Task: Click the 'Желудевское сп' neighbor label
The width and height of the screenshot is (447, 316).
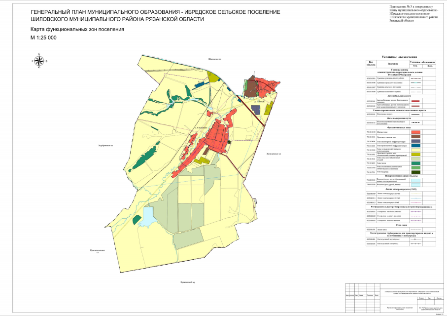Action: [274, 155]
